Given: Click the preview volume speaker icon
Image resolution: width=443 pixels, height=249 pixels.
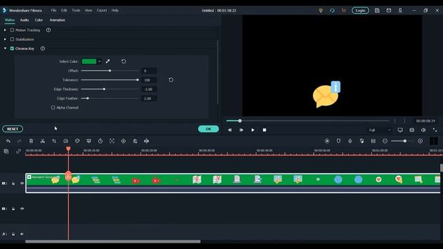Looking at the screenshot, I should [x=423, y=130].
